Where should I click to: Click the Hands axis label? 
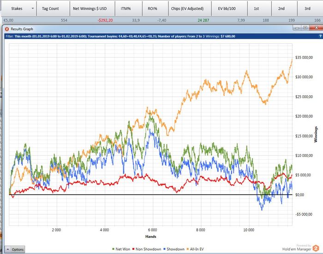[x=151, y=237]
